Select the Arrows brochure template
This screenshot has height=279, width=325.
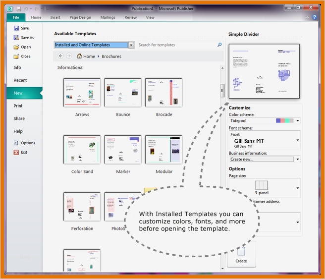pyautogui.click(x=82, y=93)
